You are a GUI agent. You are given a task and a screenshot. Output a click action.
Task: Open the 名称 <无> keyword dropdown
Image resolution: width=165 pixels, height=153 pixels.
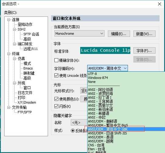(x=79, y=123)
